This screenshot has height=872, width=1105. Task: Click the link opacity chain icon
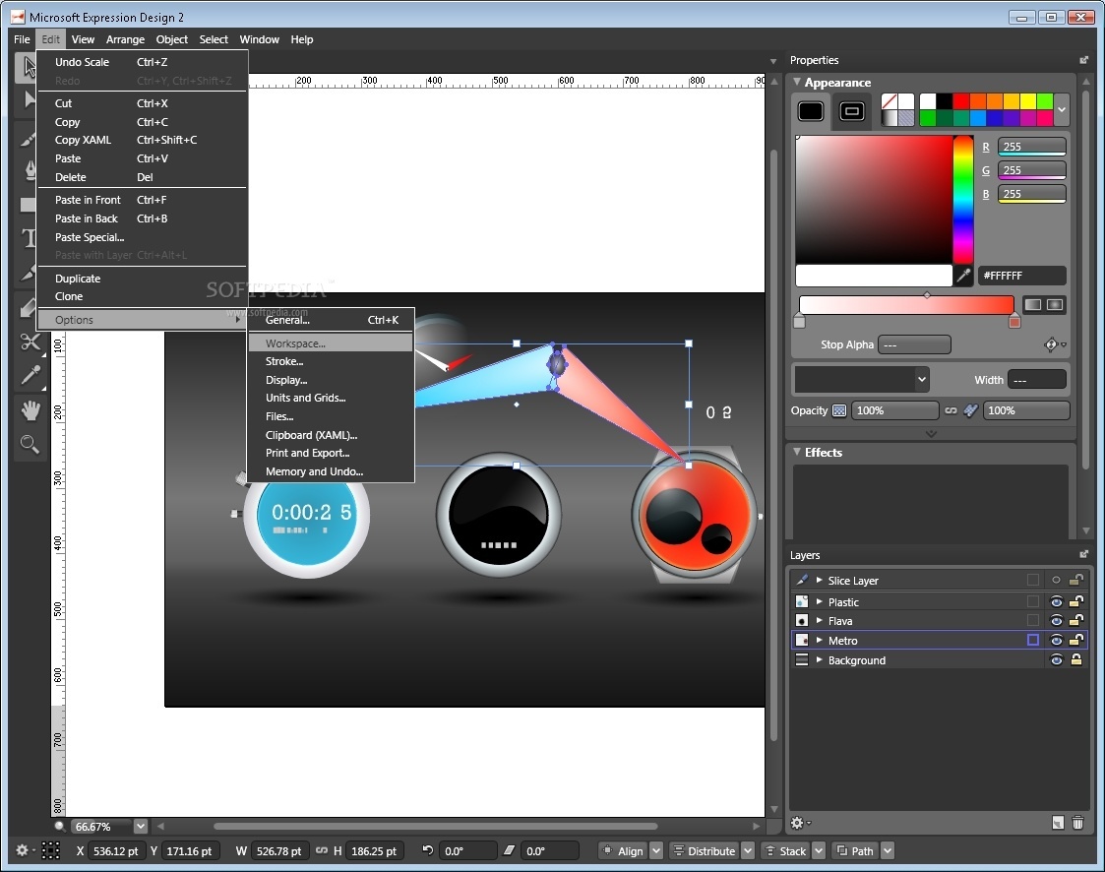click(951, 410)
